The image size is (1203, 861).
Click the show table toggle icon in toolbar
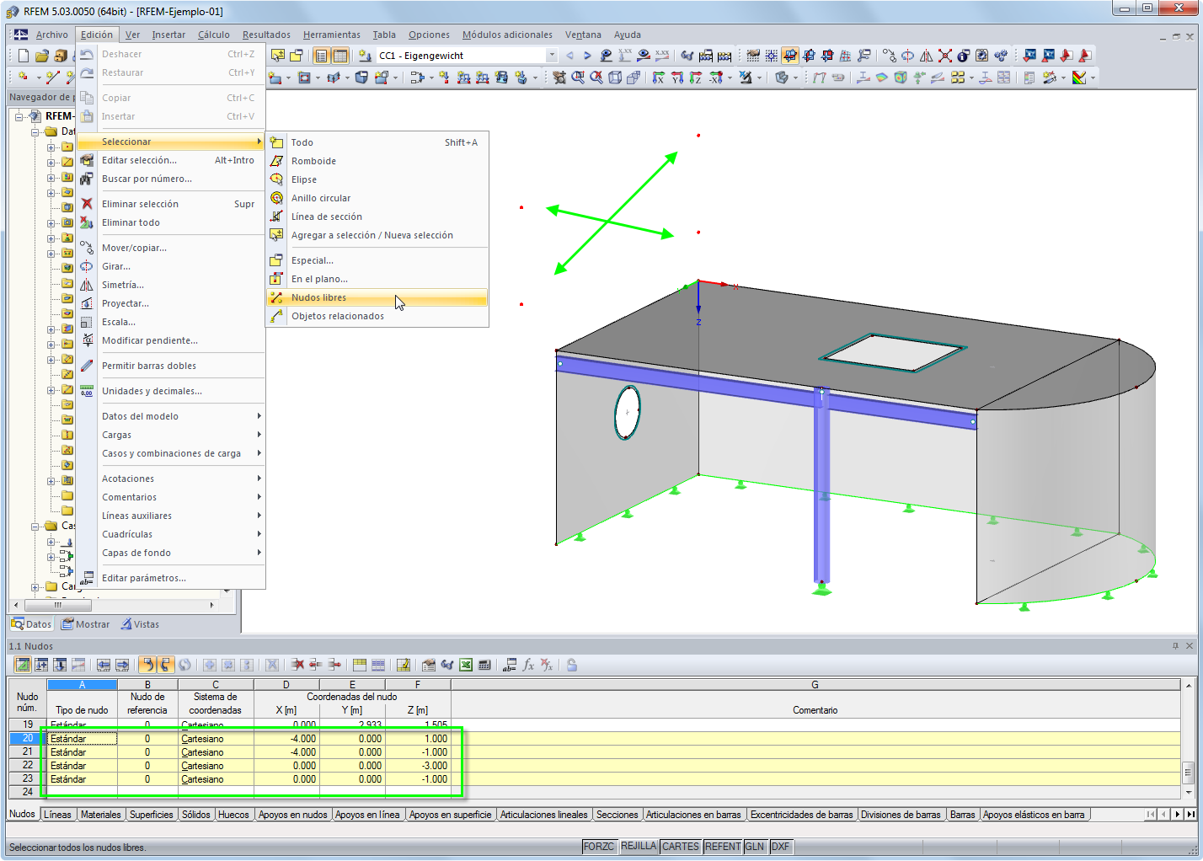click(340, 56)
